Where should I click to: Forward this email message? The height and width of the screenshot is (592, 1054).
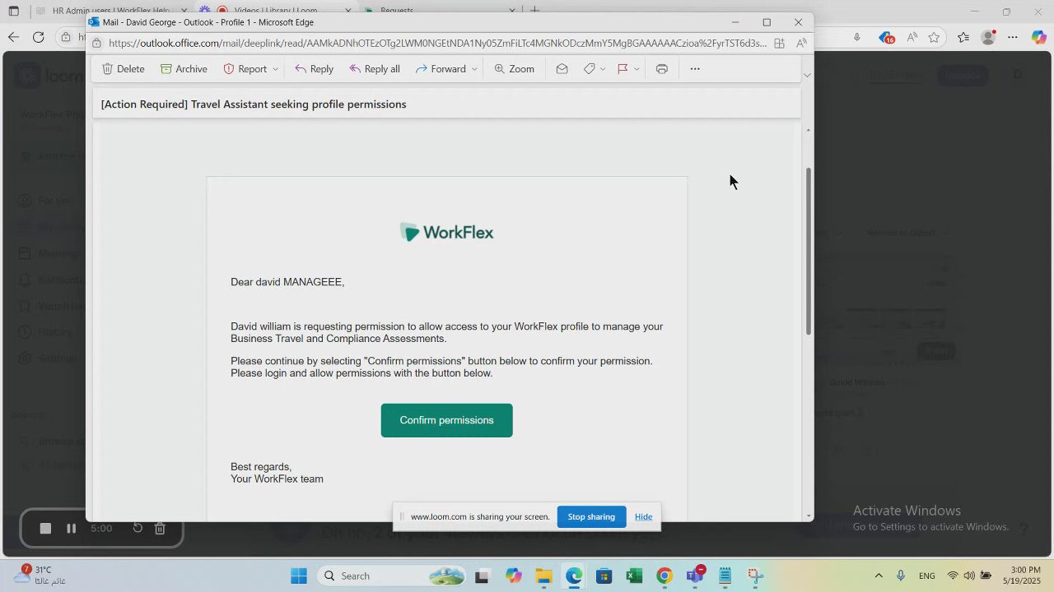(x=441, y=69)
